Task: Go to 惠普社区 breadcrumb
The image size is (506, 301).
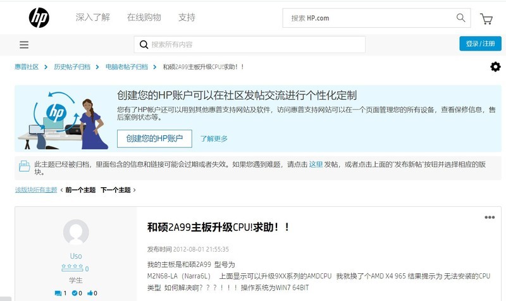Action: point(27,67)
